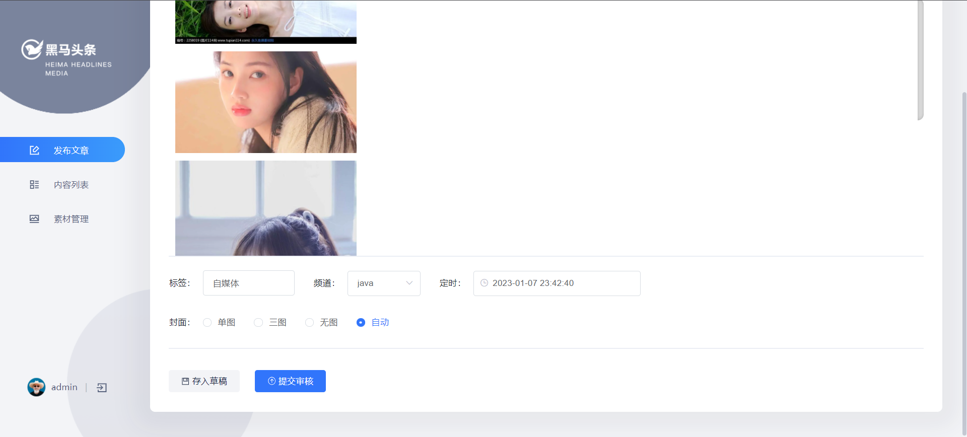The height and width of the screenshot is (437, 967).
Task: Open 素材管理 menu item
Action: pyautogui.click(x=62, y=219)
